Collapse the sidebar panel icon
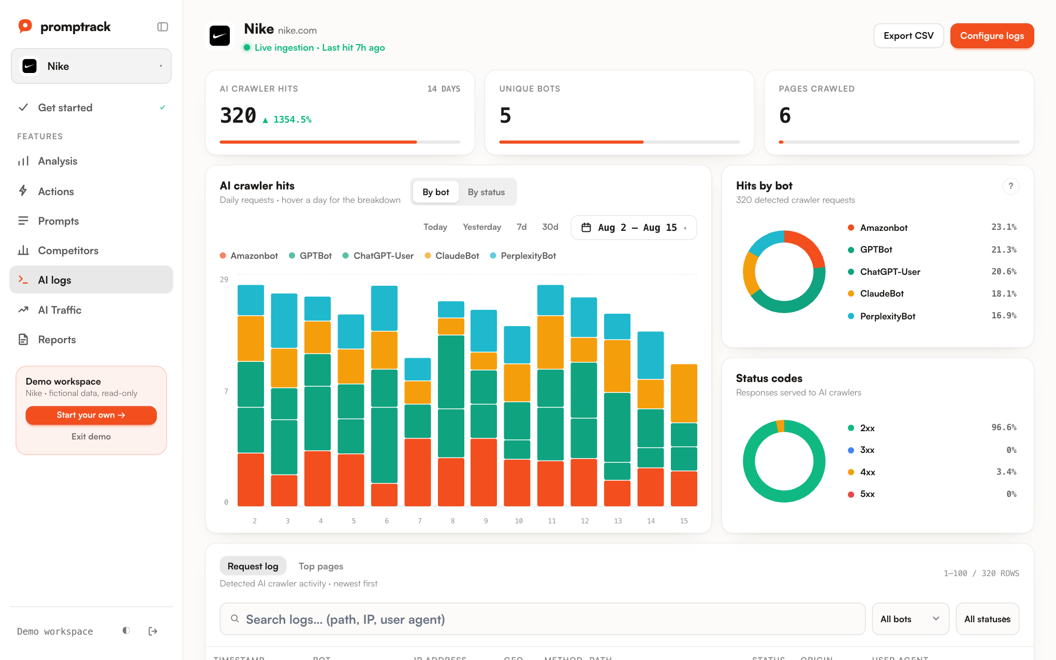This screenshot has height=660, width=1056. [x=163, y=27]
